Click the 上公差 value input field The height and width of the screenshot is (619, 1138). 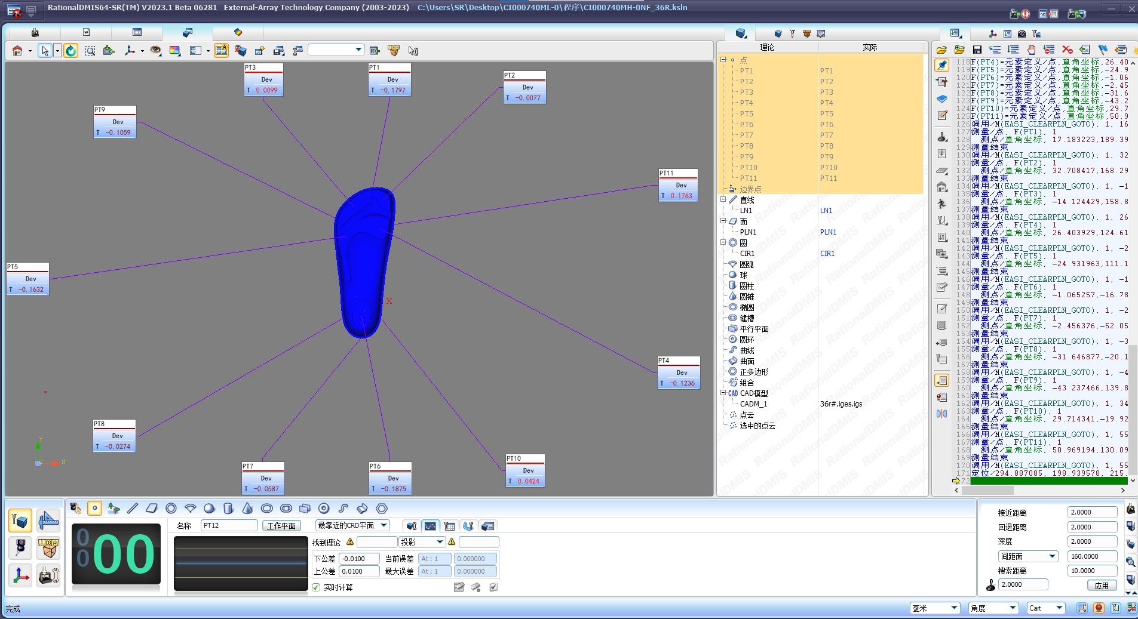[359, 571]
